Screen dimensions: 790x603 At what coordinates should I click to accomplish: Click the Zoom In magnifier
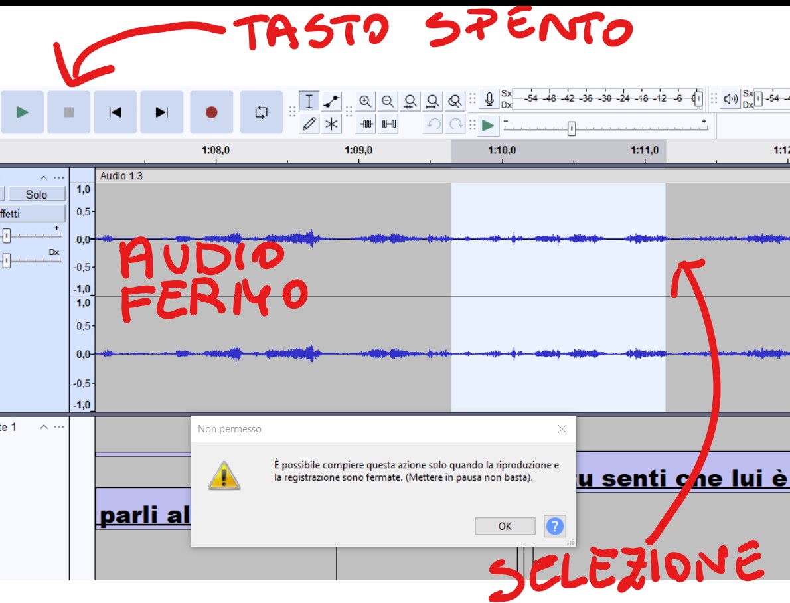click(365, 101)
